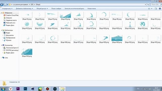The image size is (162, 91).
Task: Open view options dropdown arrow
Action: [152, 9]
